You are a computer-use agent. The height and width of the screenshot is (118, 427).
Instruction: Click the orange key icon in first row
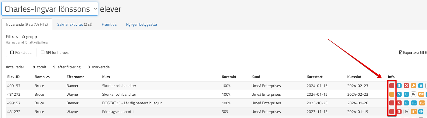point(414,86)
